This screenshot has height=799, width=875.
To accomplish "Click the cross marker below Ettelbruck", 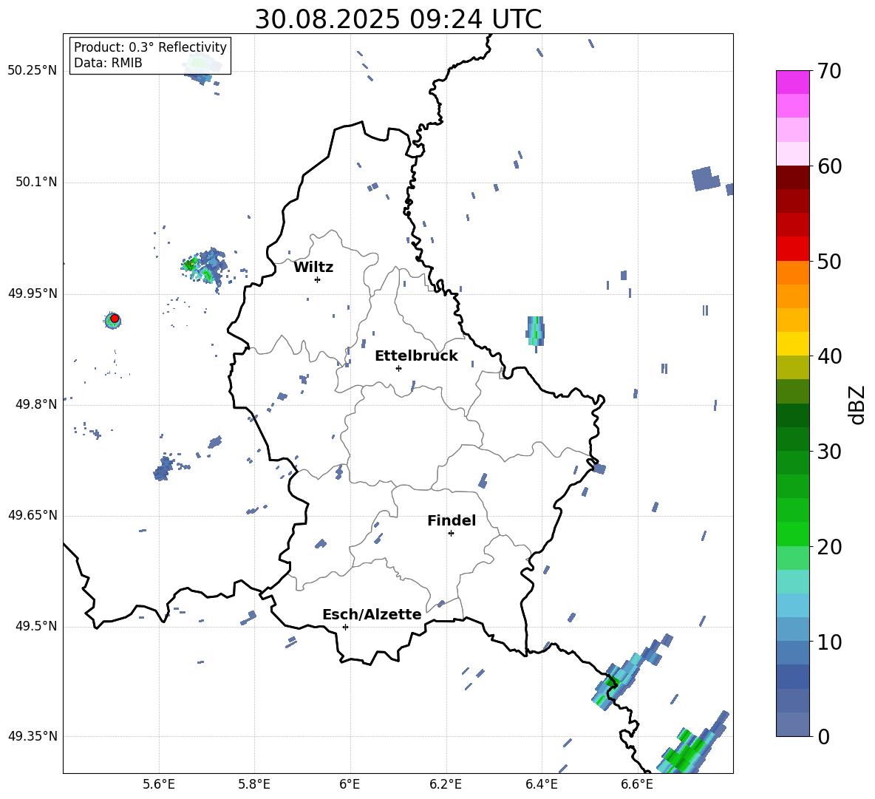I will (398, 368).
